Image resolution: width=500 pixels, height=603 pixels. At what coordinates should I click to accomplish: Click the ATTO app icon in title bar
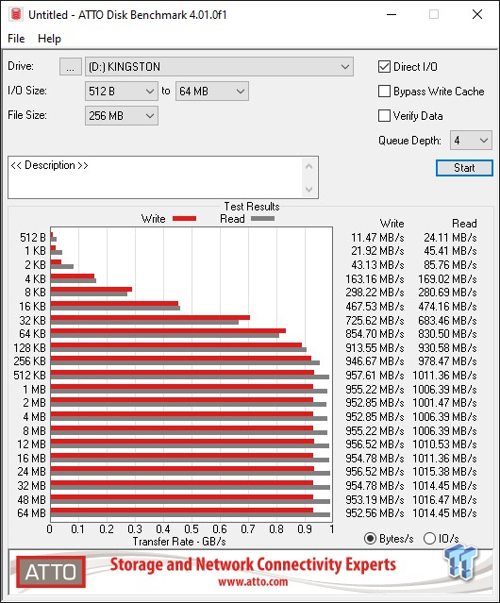16,14
